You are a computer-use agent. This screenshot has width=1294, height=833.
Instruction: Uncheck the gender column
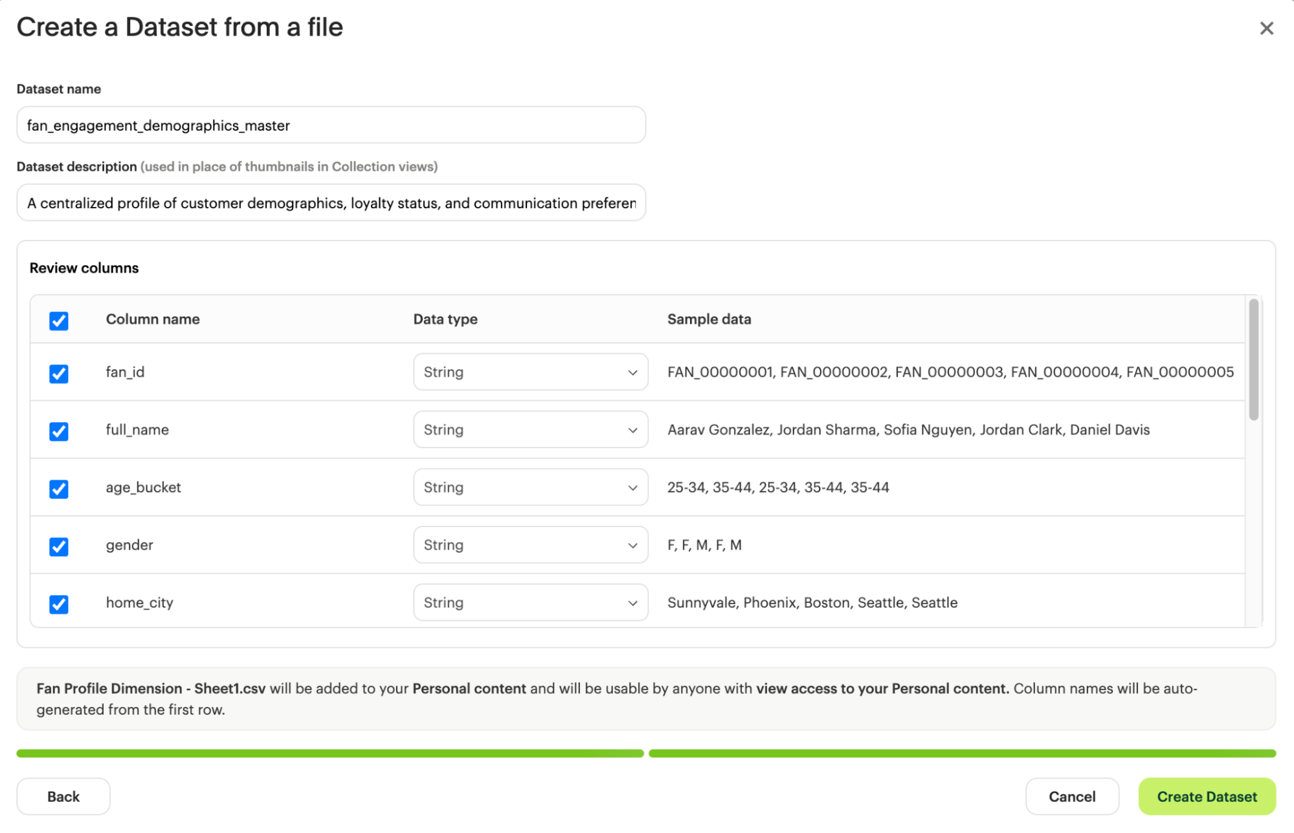(x=59, y=546)
